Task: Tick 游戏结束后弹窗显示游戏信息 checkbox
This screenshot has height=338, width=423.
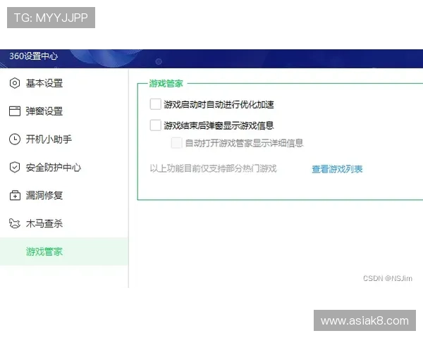Action: (x=155, y=125)
